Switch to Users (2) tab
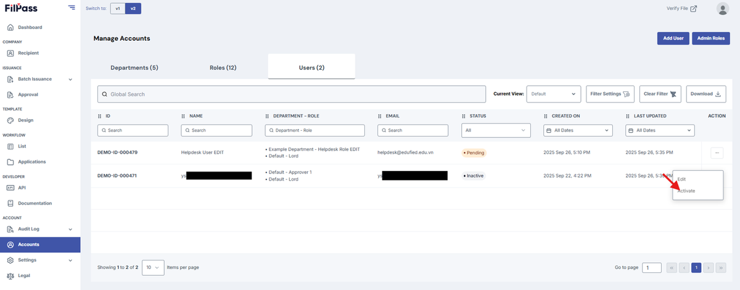740x290 pixels. tap(311, 67)
